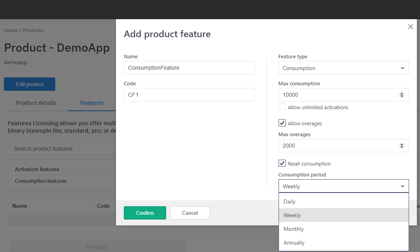Uncheck the Allow overages checkbox
420x252 pixels.
pyautogui.click(x=282, y=123)
